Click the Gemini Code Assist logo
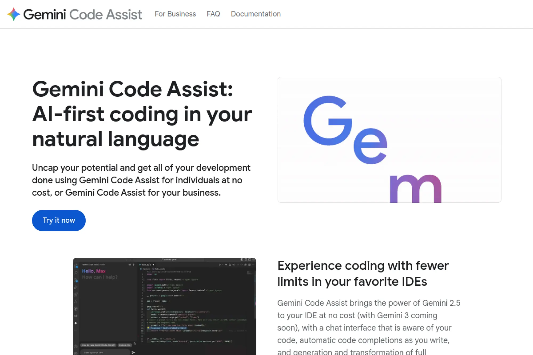The image size is (533, 355). [75, 14]
